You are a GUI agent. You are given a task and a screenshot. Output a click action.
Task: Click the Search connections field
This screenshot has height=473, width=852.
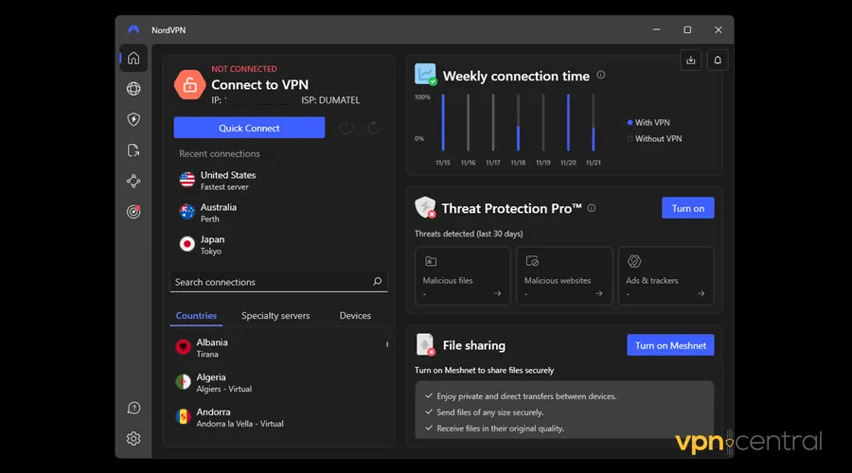(x=270, y=282)
